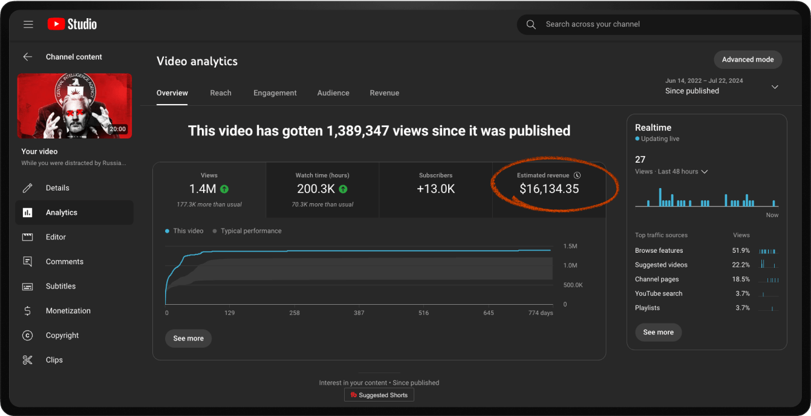The image size is (811, 416).
Task: Click the Search across your channel field
Action: point(659,24)
